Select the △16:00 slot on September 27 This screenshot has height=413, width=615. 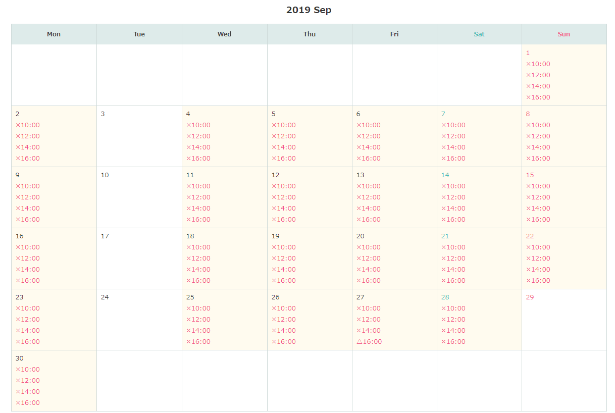coord(369,342)
